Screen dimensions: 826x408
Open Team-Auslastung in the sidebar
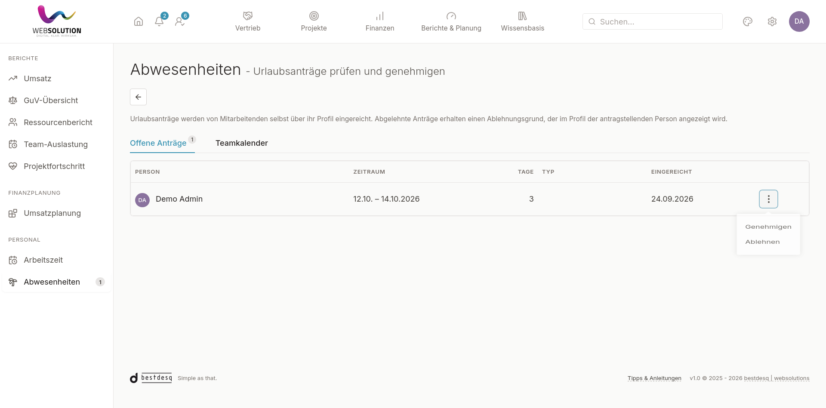click(x=56, y=144)
